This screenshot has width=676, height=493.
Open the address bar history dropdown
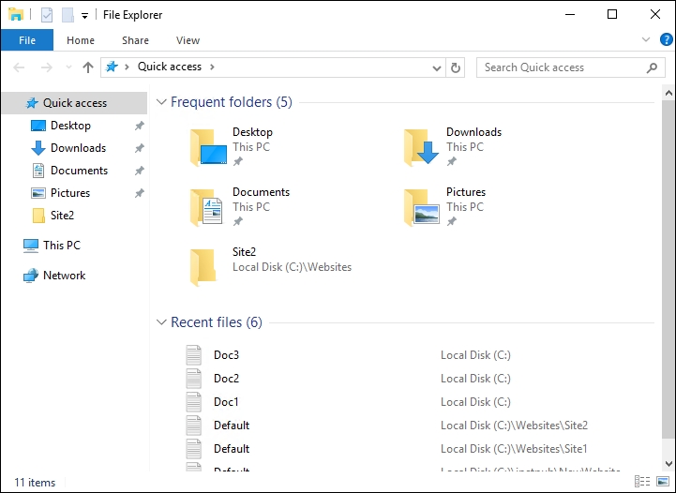[436, 67]
